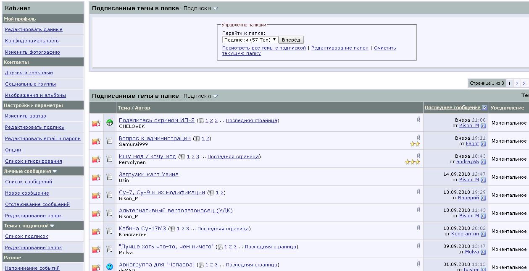Collapse the Личные сообщения sidebar section

[55, 171]
